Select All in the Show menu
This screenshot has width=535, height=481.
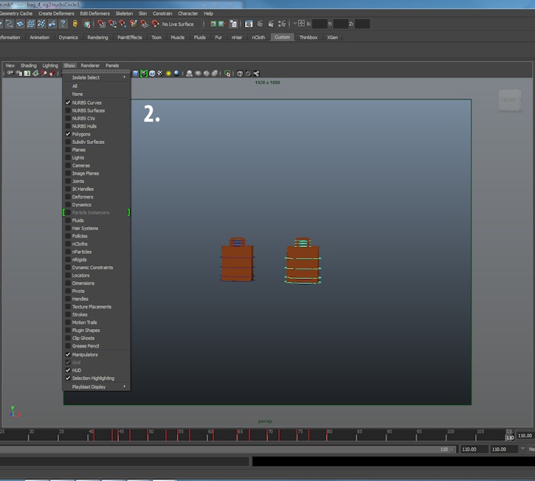[75, 86]
